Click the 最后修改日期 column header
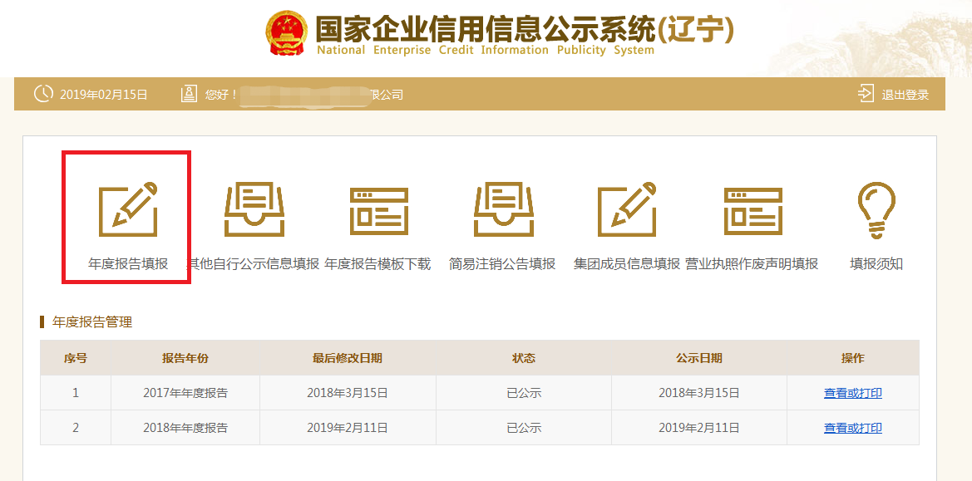Screen dimensions: 972x481 tap(348, 358)
